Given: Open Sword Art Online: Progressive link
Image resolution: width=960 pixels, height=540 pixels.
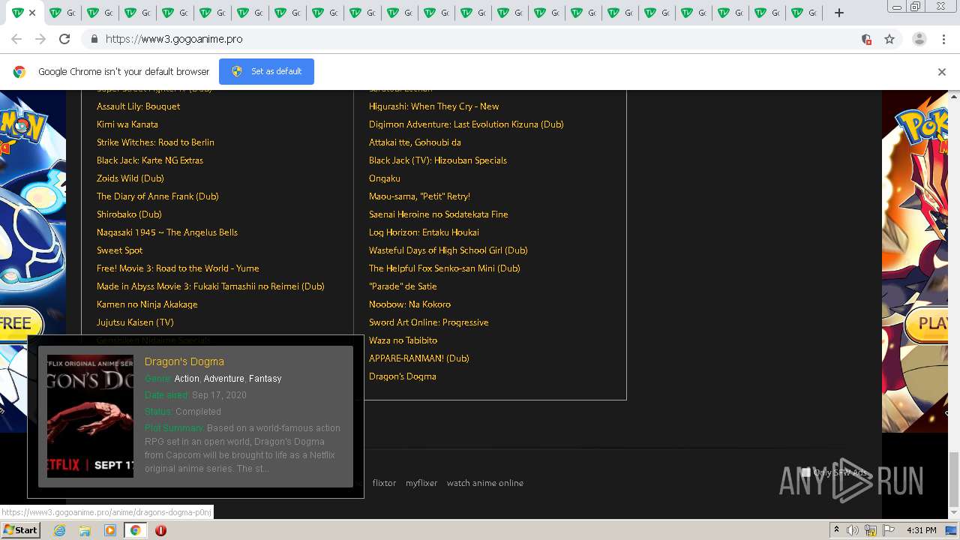Looking at the screenshot, I should 428,322.
